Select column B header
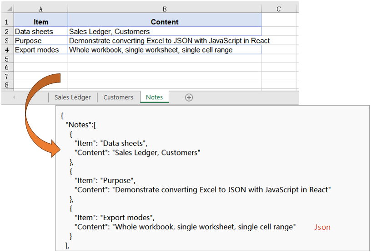Image resolution: width=372 pixels, height=252 pixels. [165, 9]
